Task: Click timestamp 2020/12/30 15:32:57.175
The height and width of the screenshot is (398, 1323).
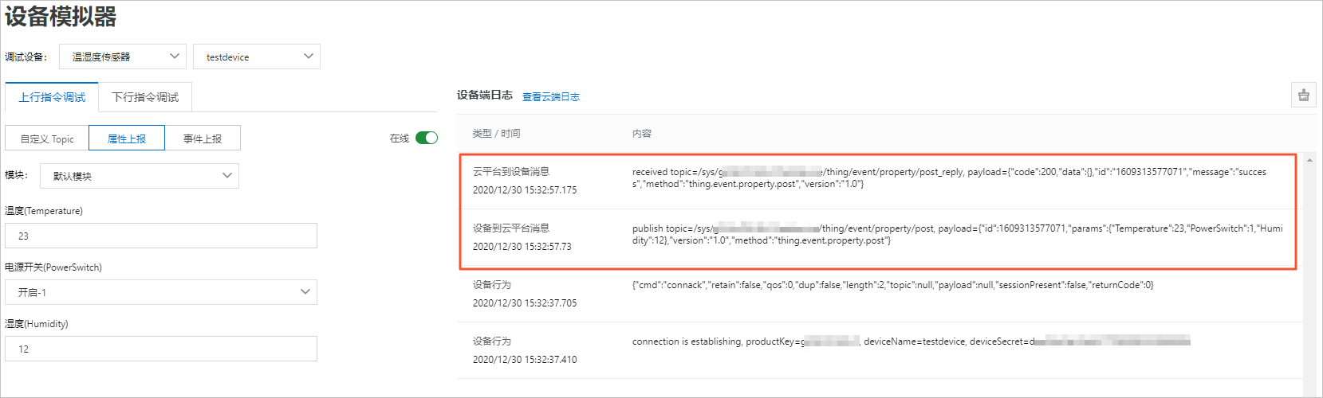Action: (x=525, y=190)
